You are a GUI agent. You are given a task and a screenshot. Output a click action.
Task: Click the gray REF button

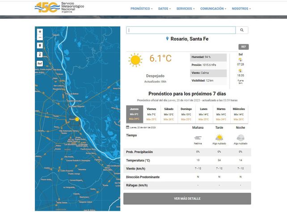coord(244,47)
